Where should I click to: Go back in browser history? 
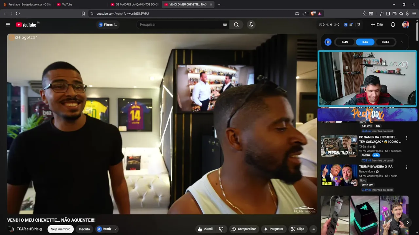5,13
